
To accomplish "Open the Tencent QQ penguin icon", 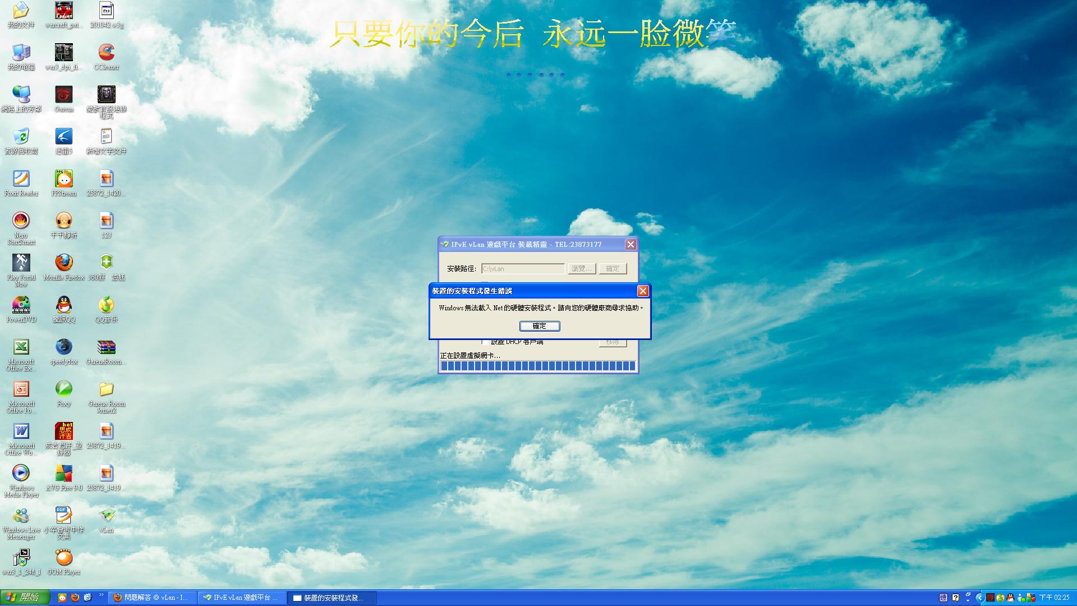I will click(64, 305).
